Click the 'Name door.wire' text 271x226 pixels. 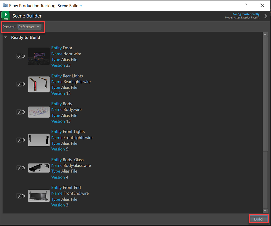coord(66,54)
